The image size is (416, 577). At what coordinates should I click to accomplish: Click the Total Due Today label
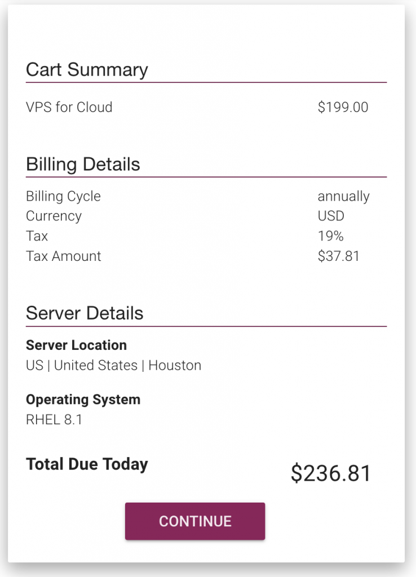coord(87,464)
